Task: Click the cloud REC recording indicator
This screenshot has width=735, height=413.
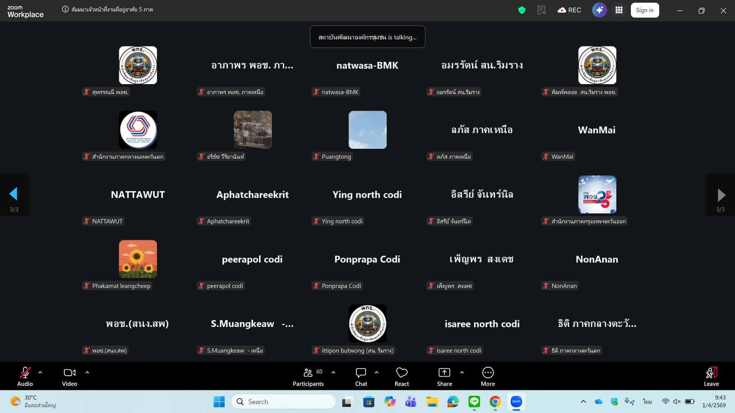Action: pos(569,10)
